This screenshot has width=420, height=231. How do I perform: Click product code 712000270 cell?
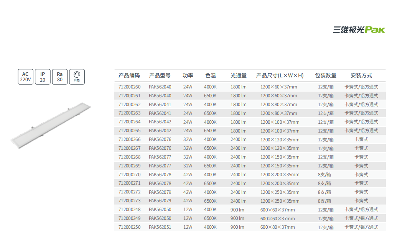130,175
